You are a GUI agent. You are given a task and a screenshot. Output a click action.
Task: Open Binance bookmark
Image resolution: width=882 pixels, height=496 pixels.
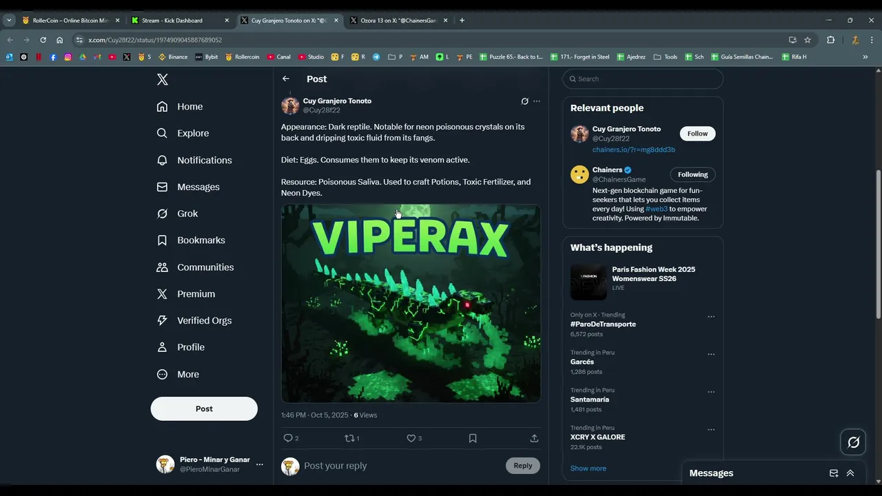pos(173,57)
